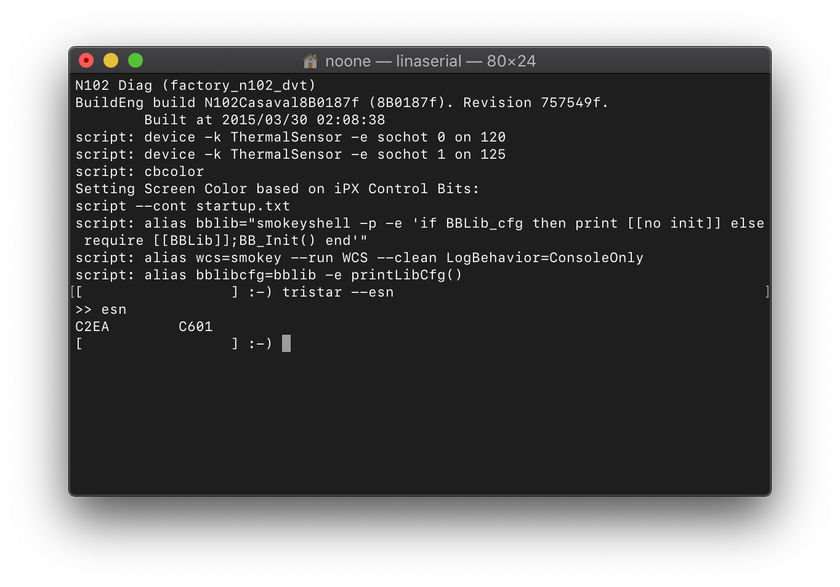Click the right bracket mark at terminal edge
Screen dimensions: 840x587
(767, 292)
